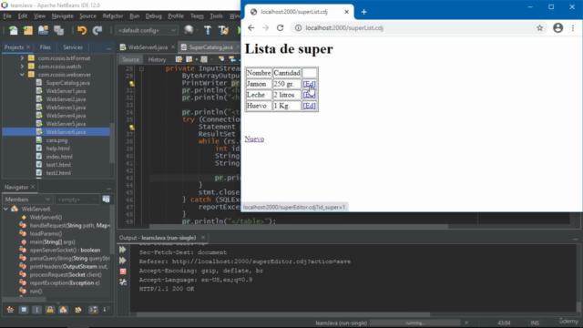Screen dimensions: 583x328
Task: Bookmark this page with the star icon
Action: (539, 28)
